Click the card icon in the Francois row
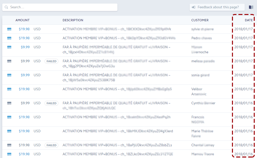Viewport: 257px width, 158px height. (x=9, y=117)
